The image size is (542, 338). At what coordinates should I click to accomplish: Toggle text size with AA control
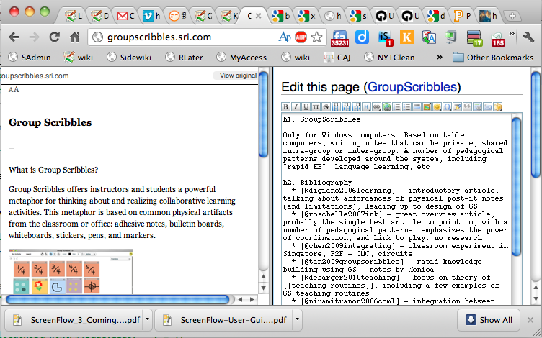coord(14,90)
